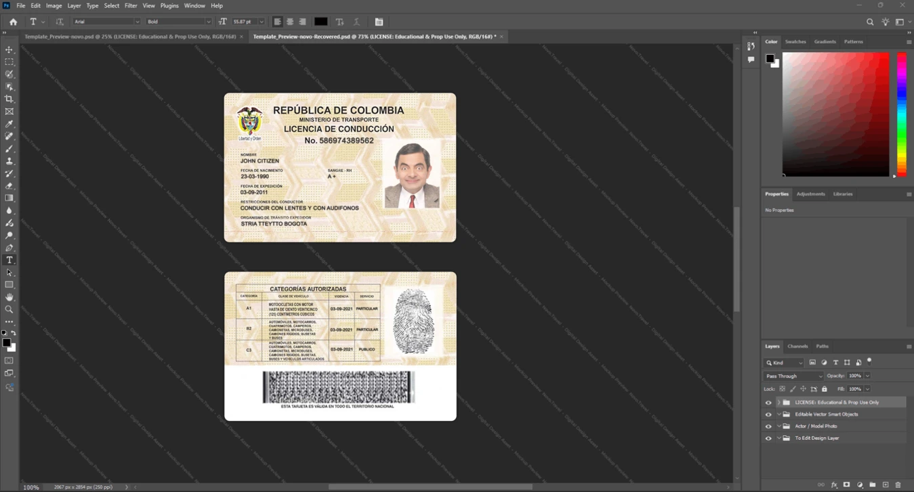Select the Eyedropper tool
The height and width of the screenshot is (492, 914).
pyautogui.click(x=9, y=124)
